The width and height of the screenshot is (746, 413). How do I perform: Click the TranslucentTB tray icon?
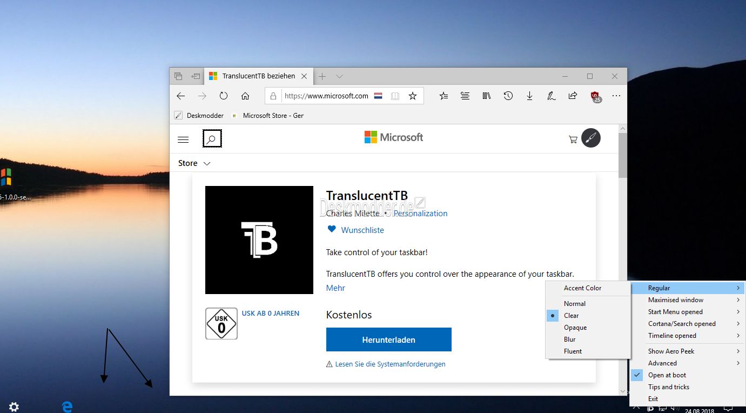point(651,409)
